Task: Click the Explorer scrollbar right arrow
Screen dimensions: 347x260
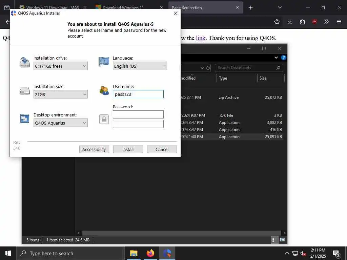Action: pos(284,233)
